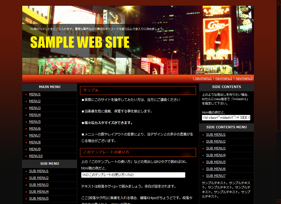Click the td class midashi1 code field
Image resolution: width=281 pixels, height=204 pixels.
pyautogui.click(x=226, y=118)
